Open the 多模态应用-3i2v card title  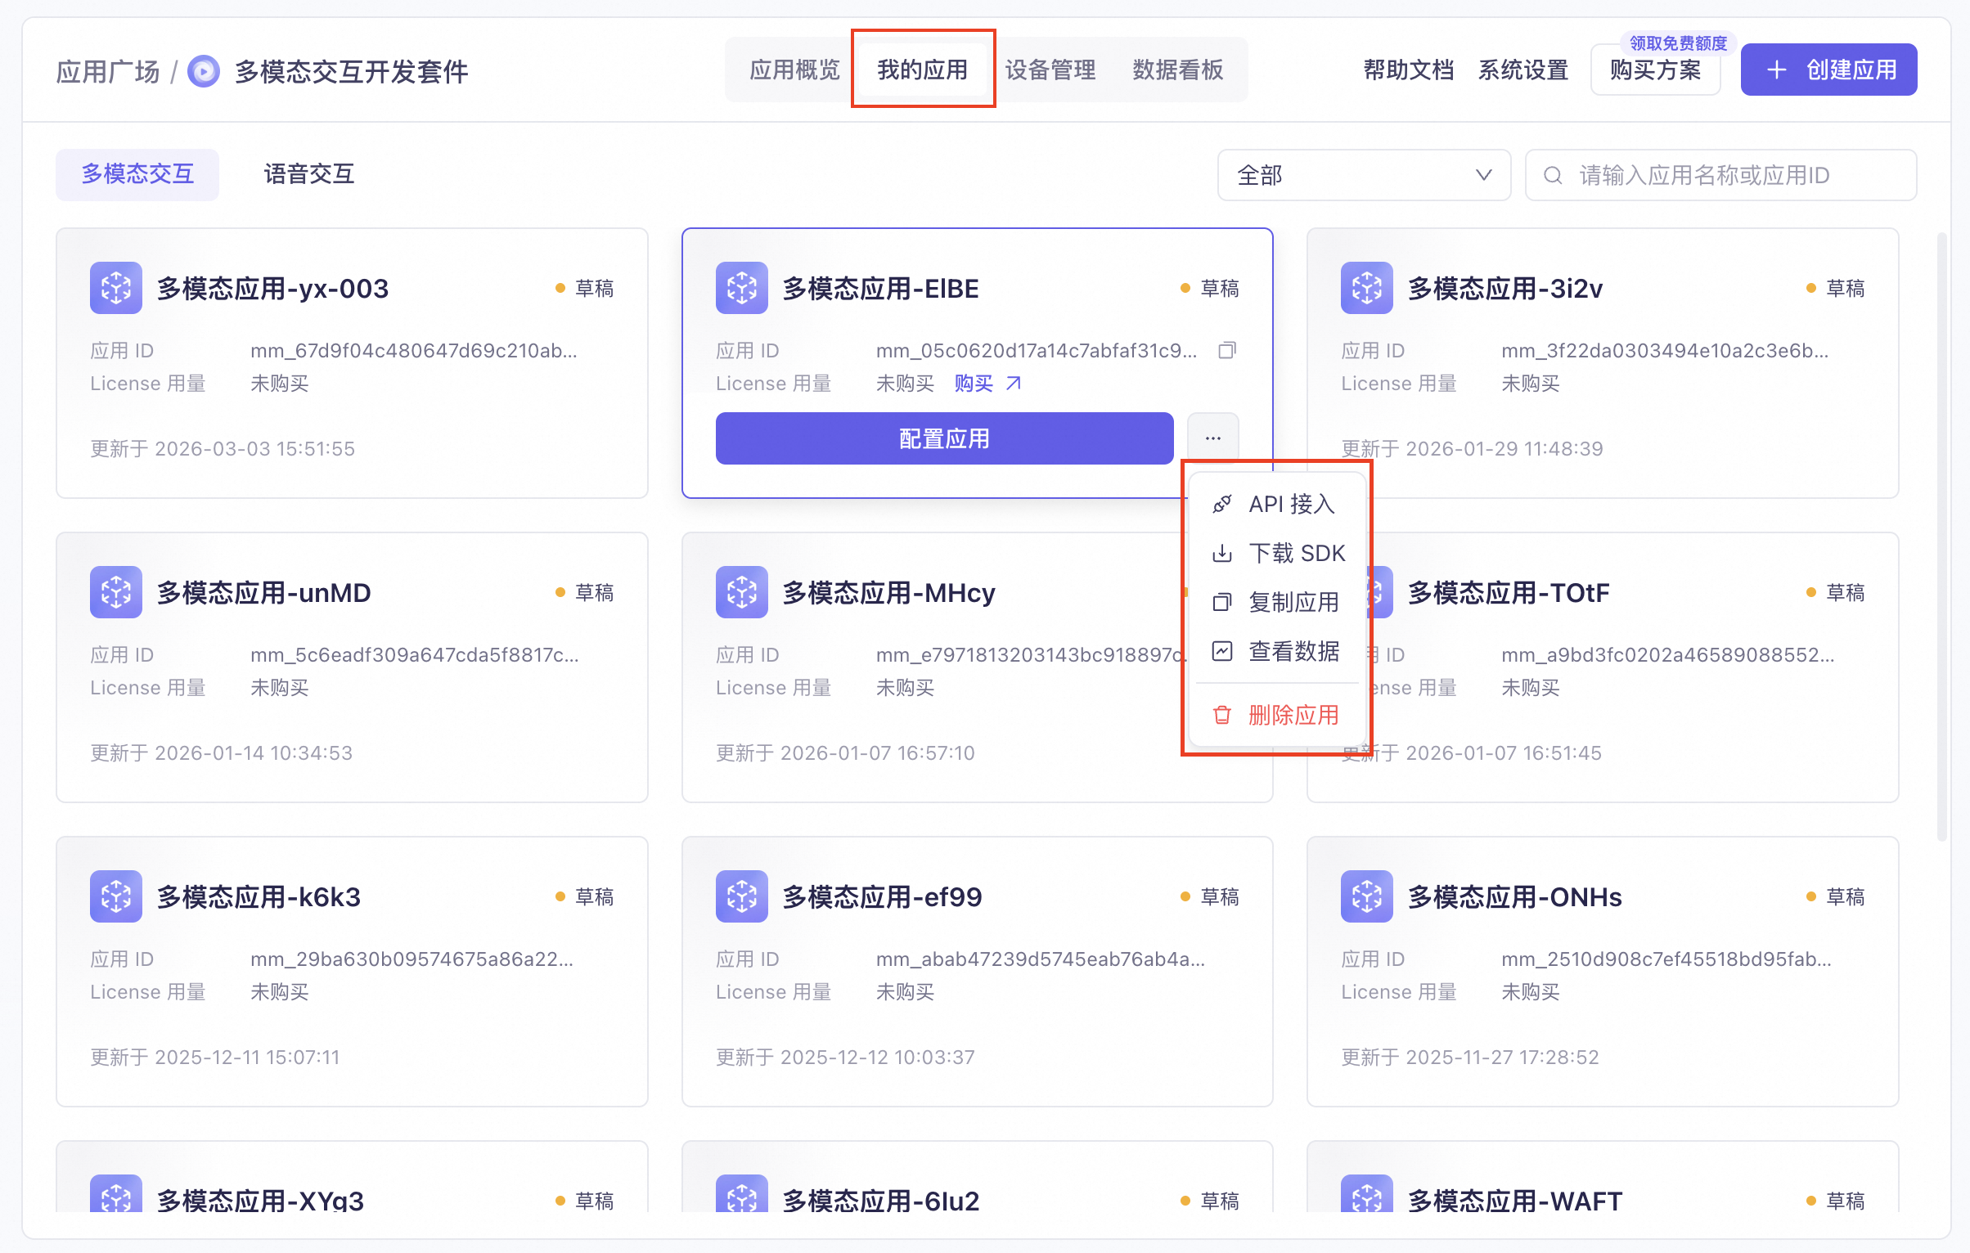click(x=1505, y=289)
